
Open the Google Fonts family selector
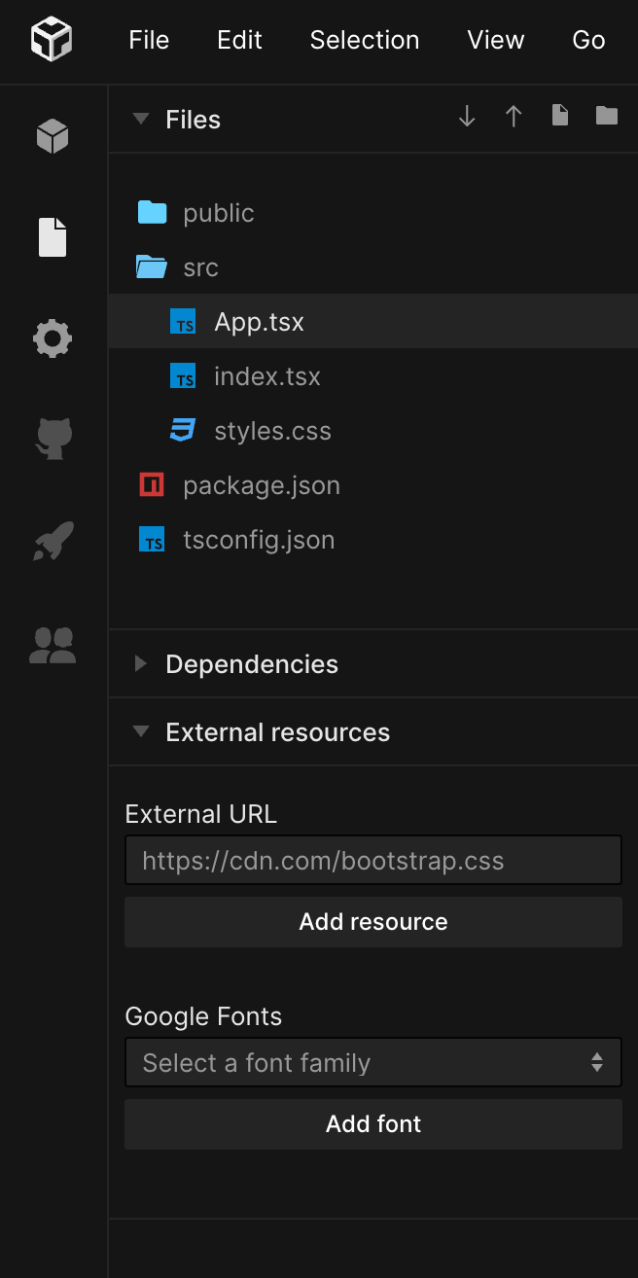tap(373, 1062)
